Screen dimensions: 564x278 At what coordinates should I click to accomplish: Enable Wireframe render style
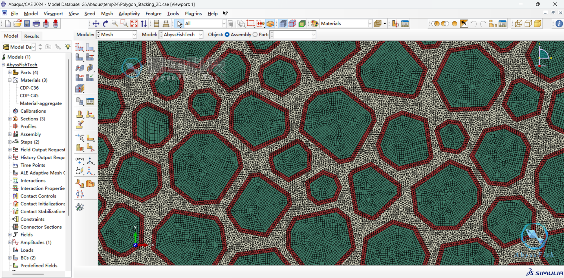click(x=519, y=24)
